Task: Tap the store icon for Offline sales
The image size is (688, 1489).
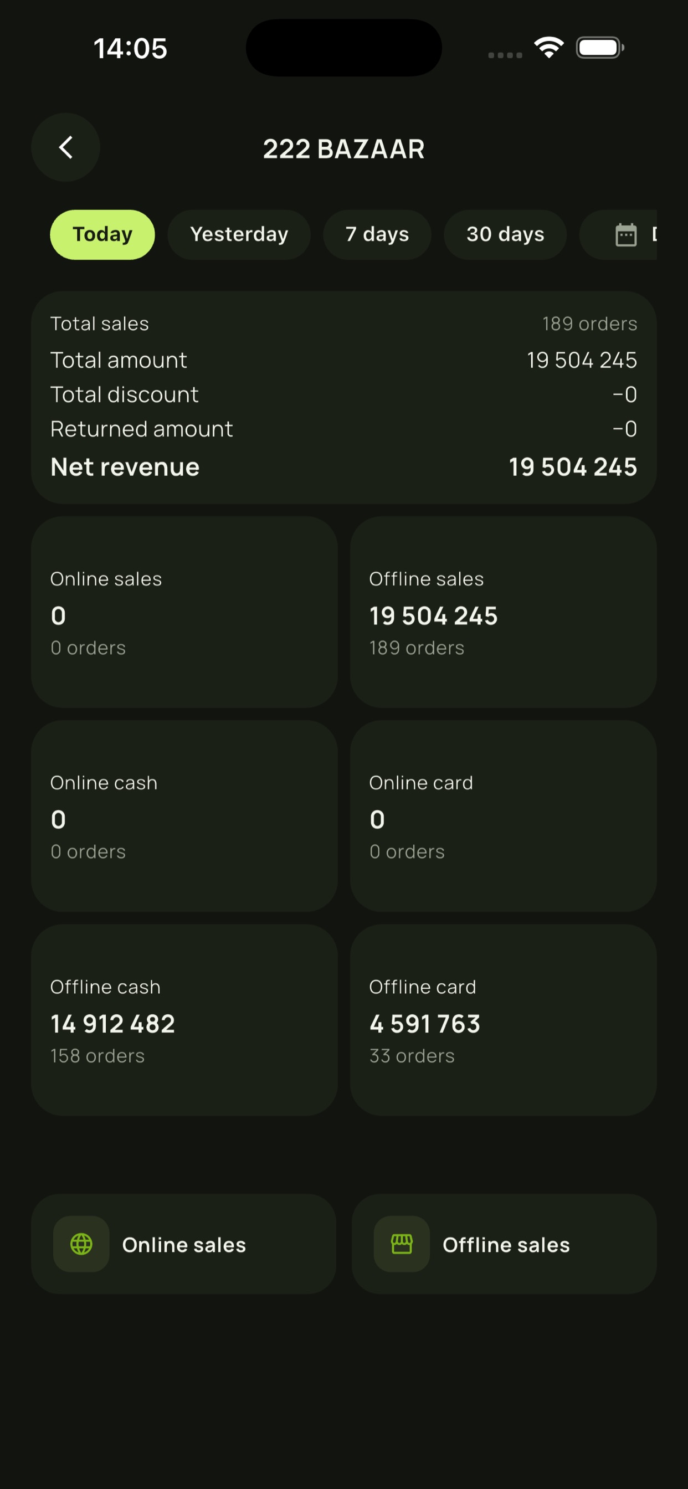Action: [x=402, y=1244]
